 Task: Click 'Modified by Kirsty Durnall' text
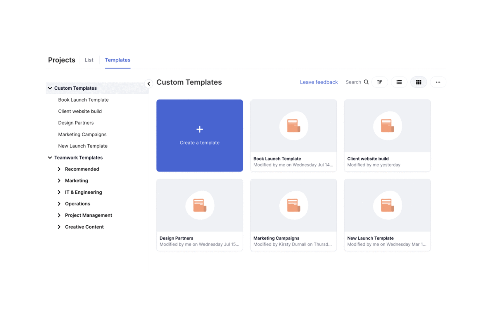point(280,244)
